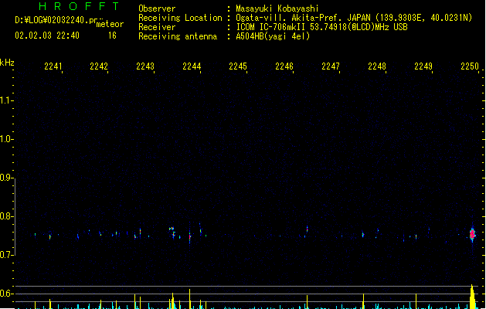
Task: Click the tall yellow intensity spike near 2250
Action: [x=472, y=297]
